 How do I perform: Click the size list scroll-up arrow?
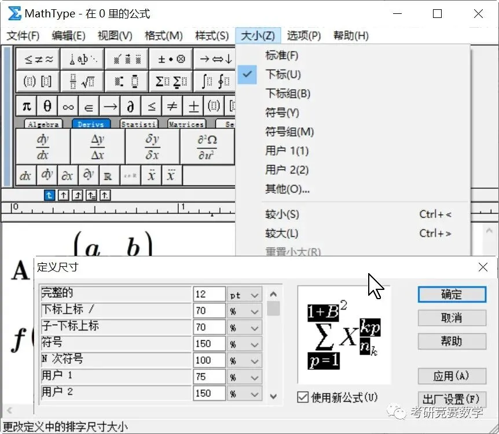(x=273, y=295)
